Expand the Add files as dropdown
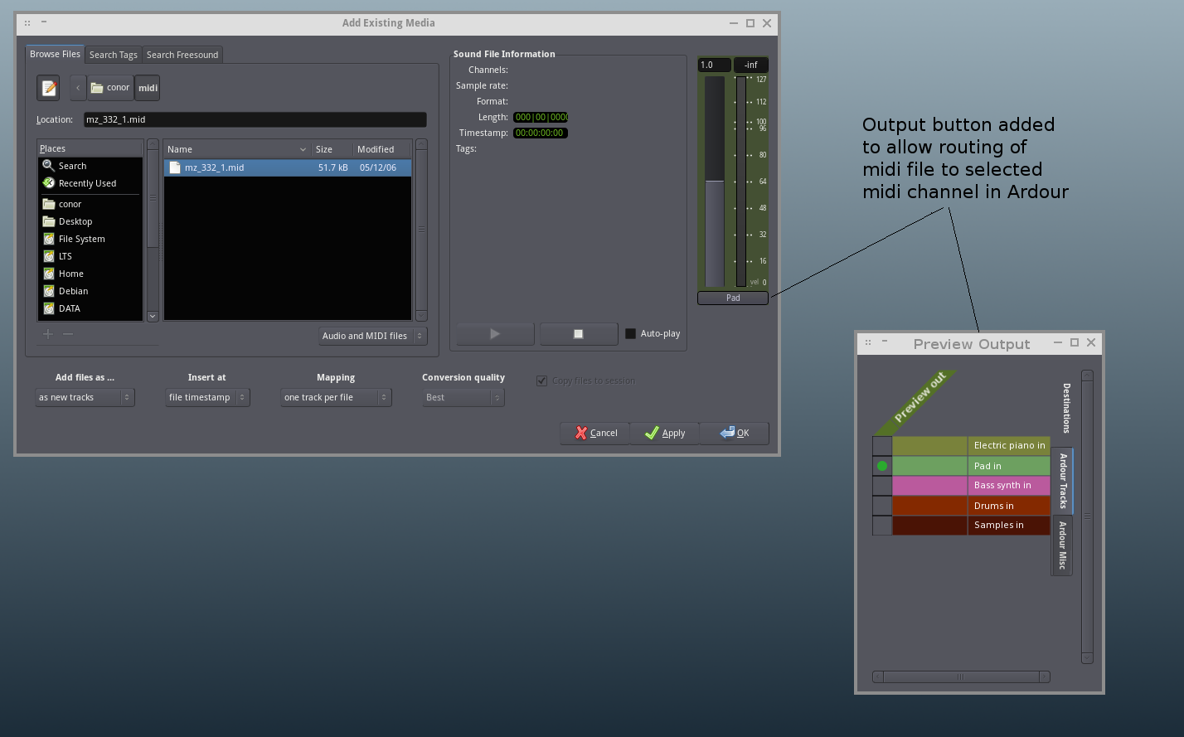Screen dimensions: 1184x737 [x=85, y=397]
